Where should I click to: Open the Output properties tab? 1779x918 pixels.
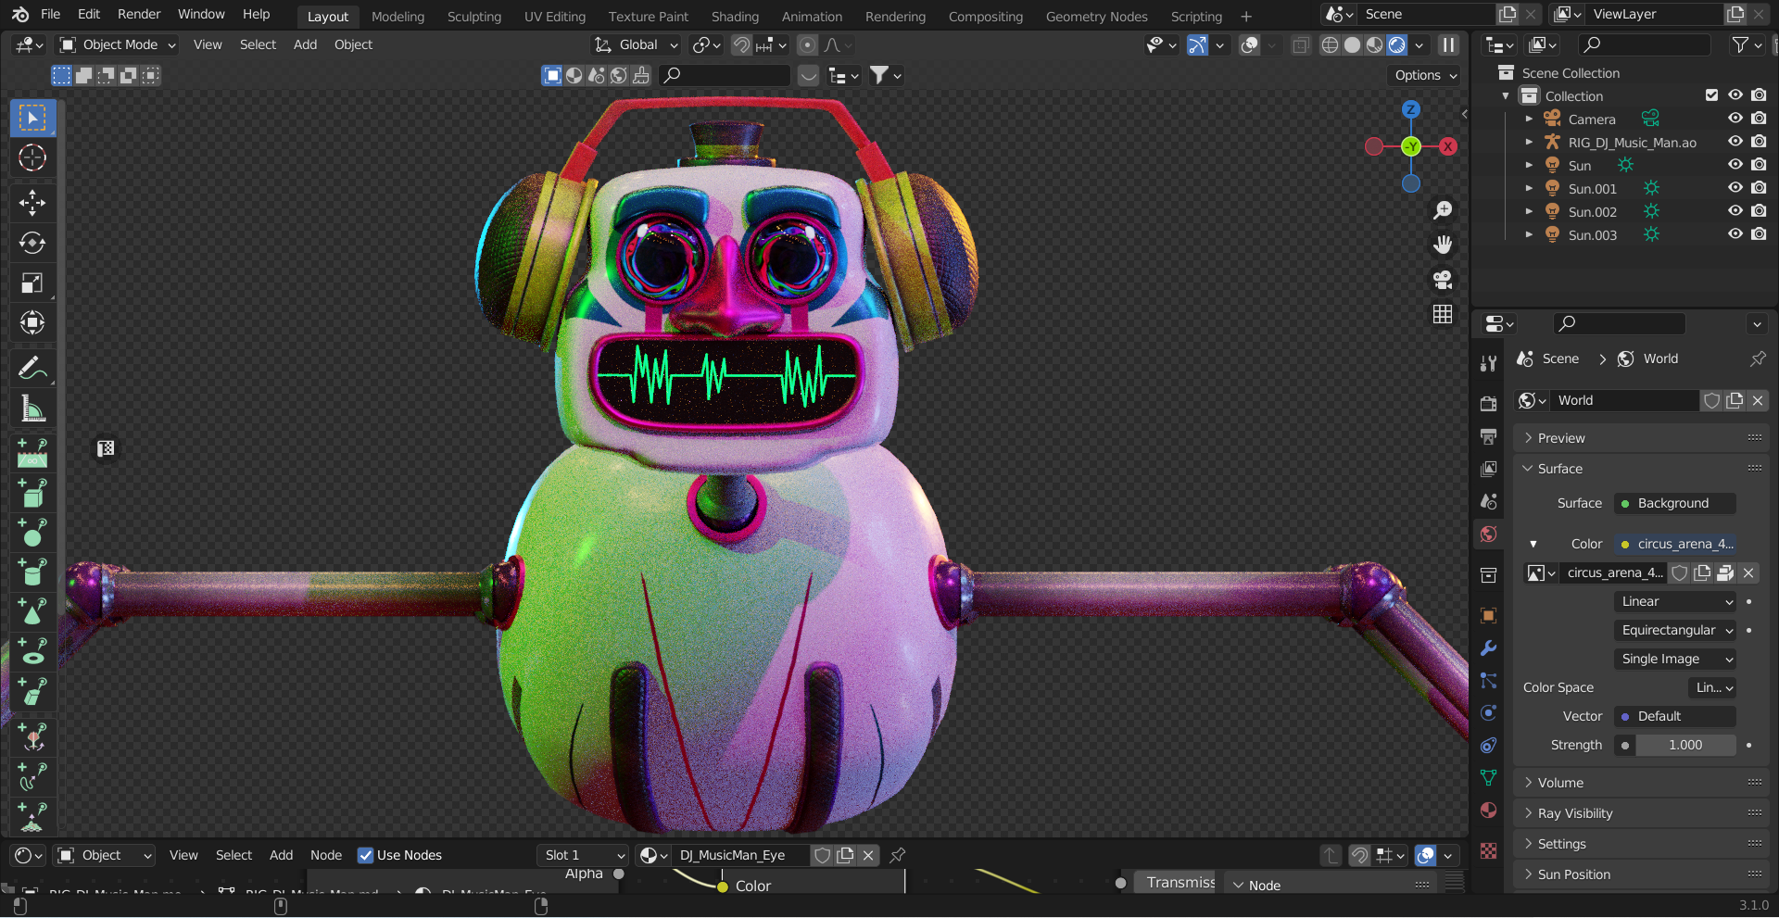tap(1488, 436)
